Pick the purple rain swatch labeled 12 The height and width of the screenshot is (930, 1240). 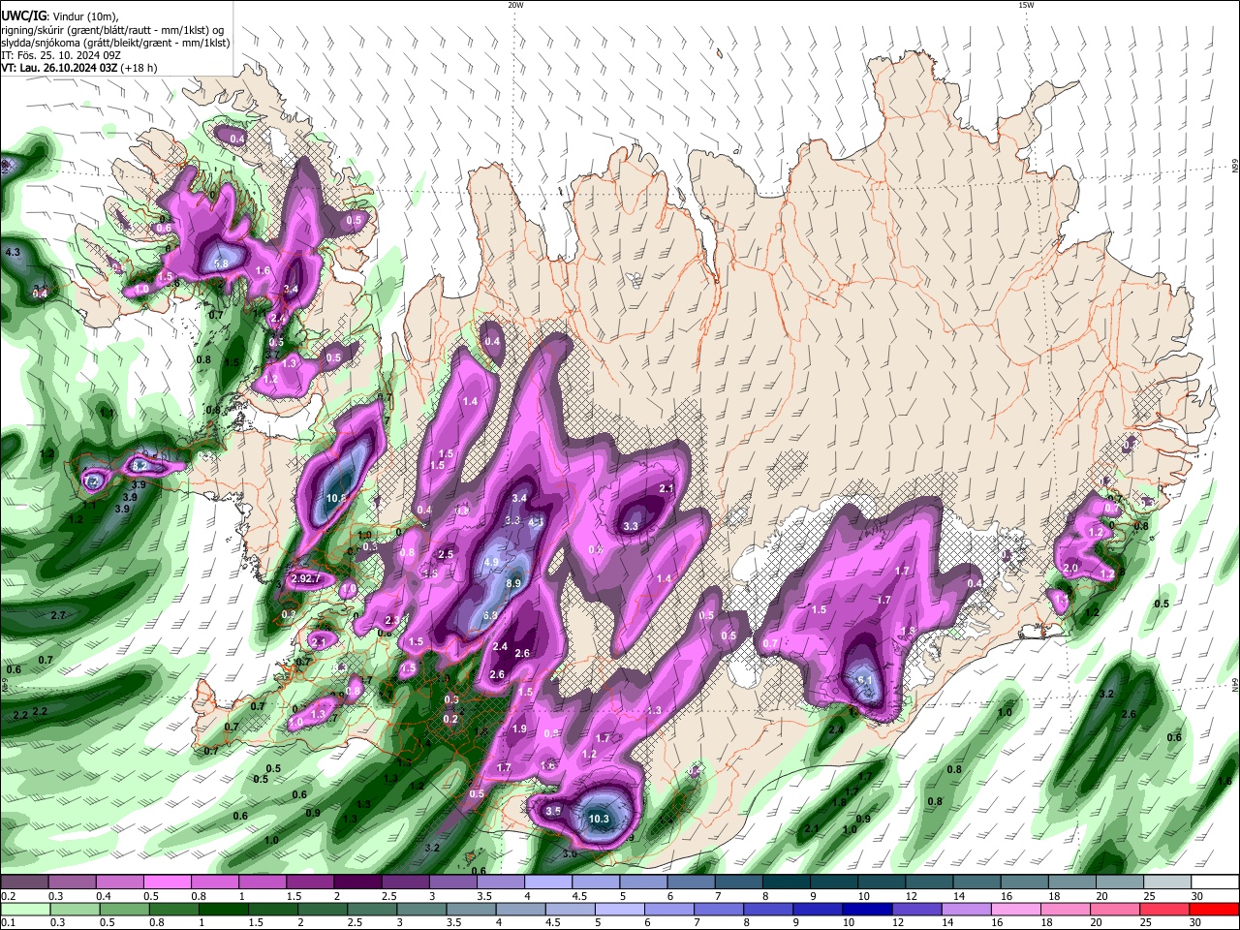click(917, 909)
